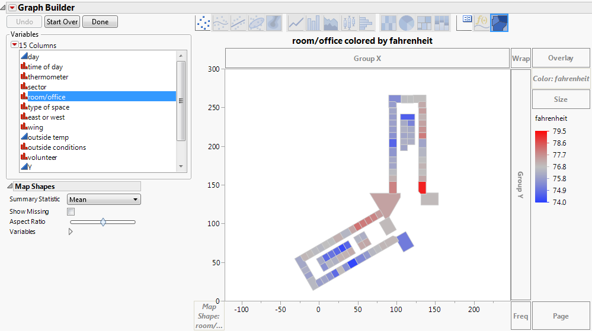
Task: Pick the Bar chart element icon
Action: tap(313, 23)
